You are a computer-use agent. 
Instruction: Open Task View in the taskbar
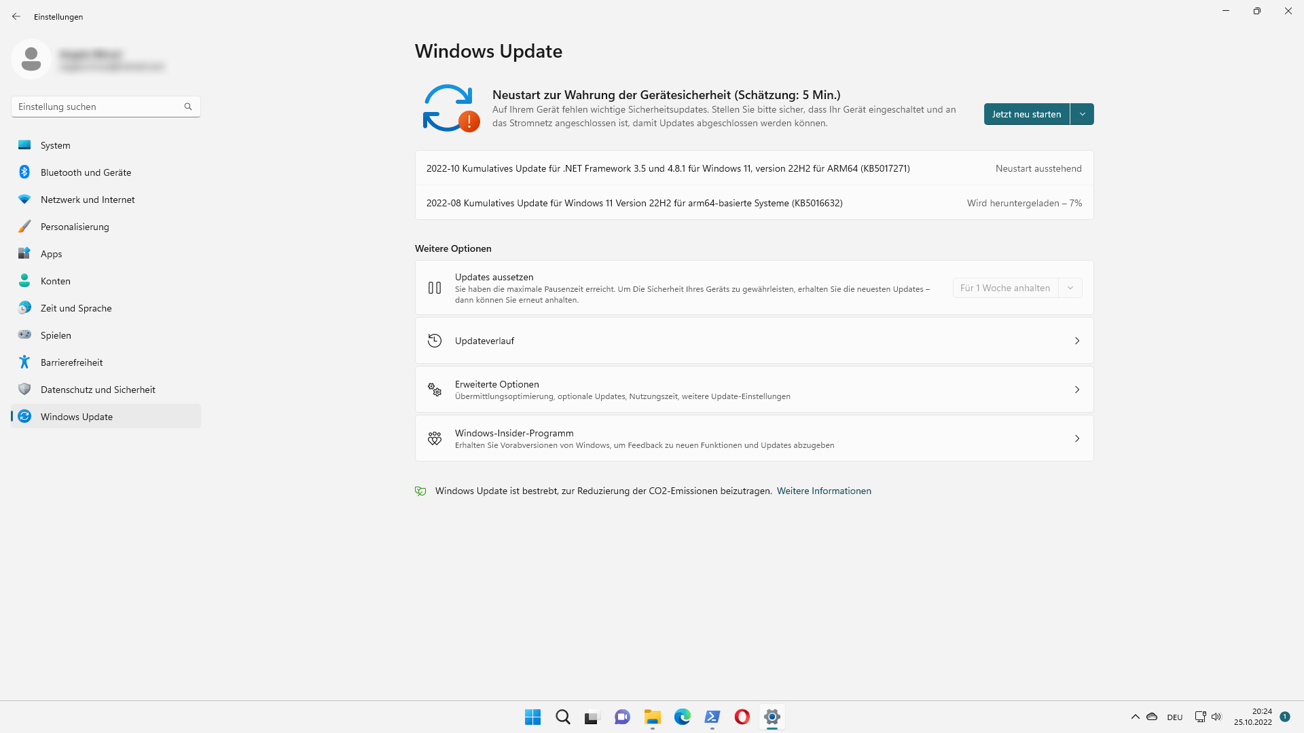tap(592, 717)
